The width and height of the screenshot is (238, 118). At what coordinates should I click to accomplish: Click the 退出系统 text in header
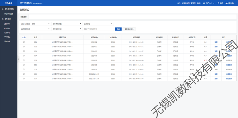pyautogui.click(x=231, y=3)
